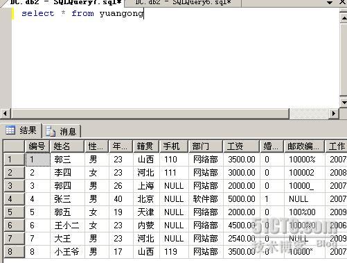Open the 消息 messages tab
The width and height of the screenshot is (347, 263).
tap(61, 132)
